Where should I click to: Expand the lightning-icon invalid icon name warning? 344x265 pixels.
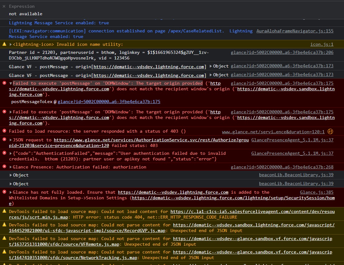(11, 45)
